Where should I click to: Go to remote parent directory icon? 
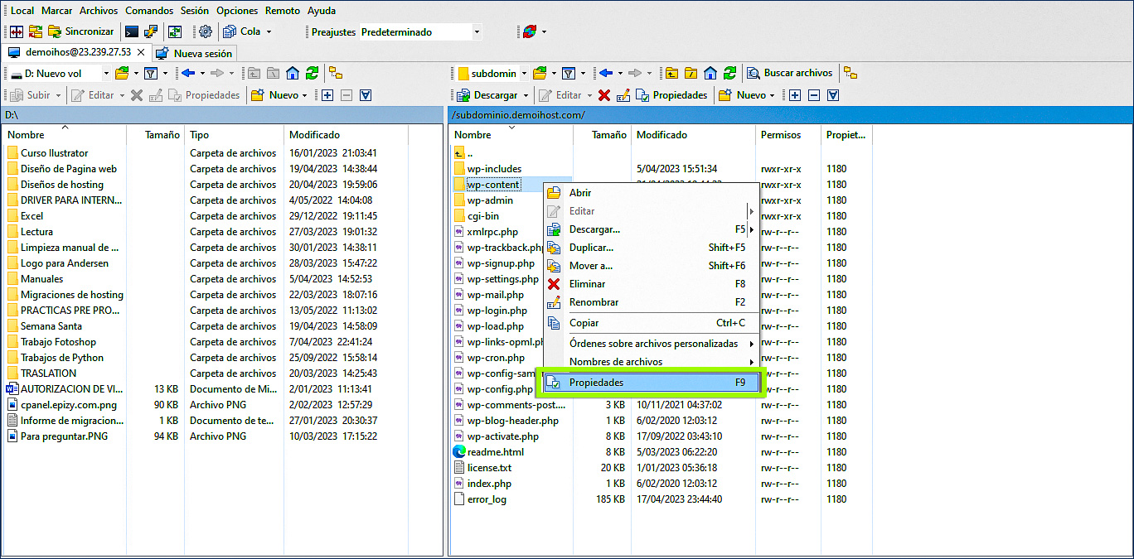(x=671, y=73)
